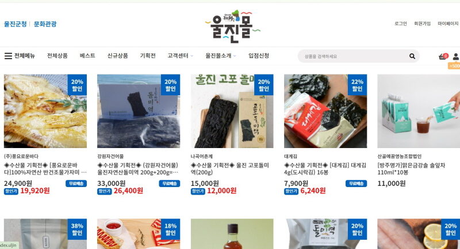Open the 전체상품 menu item
Image resolution: width=460 pixels, height=249 pixels.
[57, 56]
